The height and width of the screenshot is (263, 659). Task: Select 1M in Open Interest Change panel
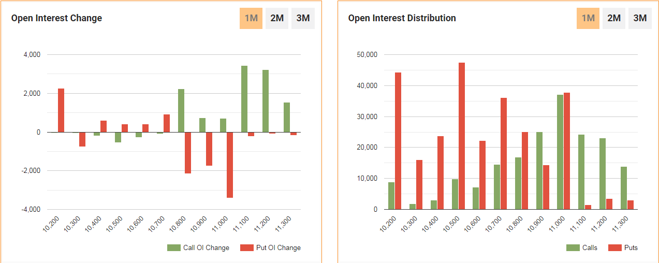251,18
